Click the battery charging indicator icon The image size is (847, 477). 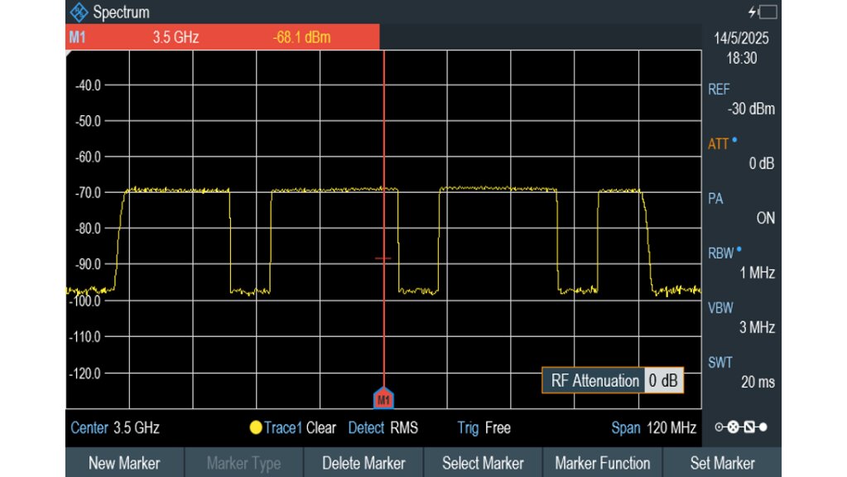[x=763, y=12]
